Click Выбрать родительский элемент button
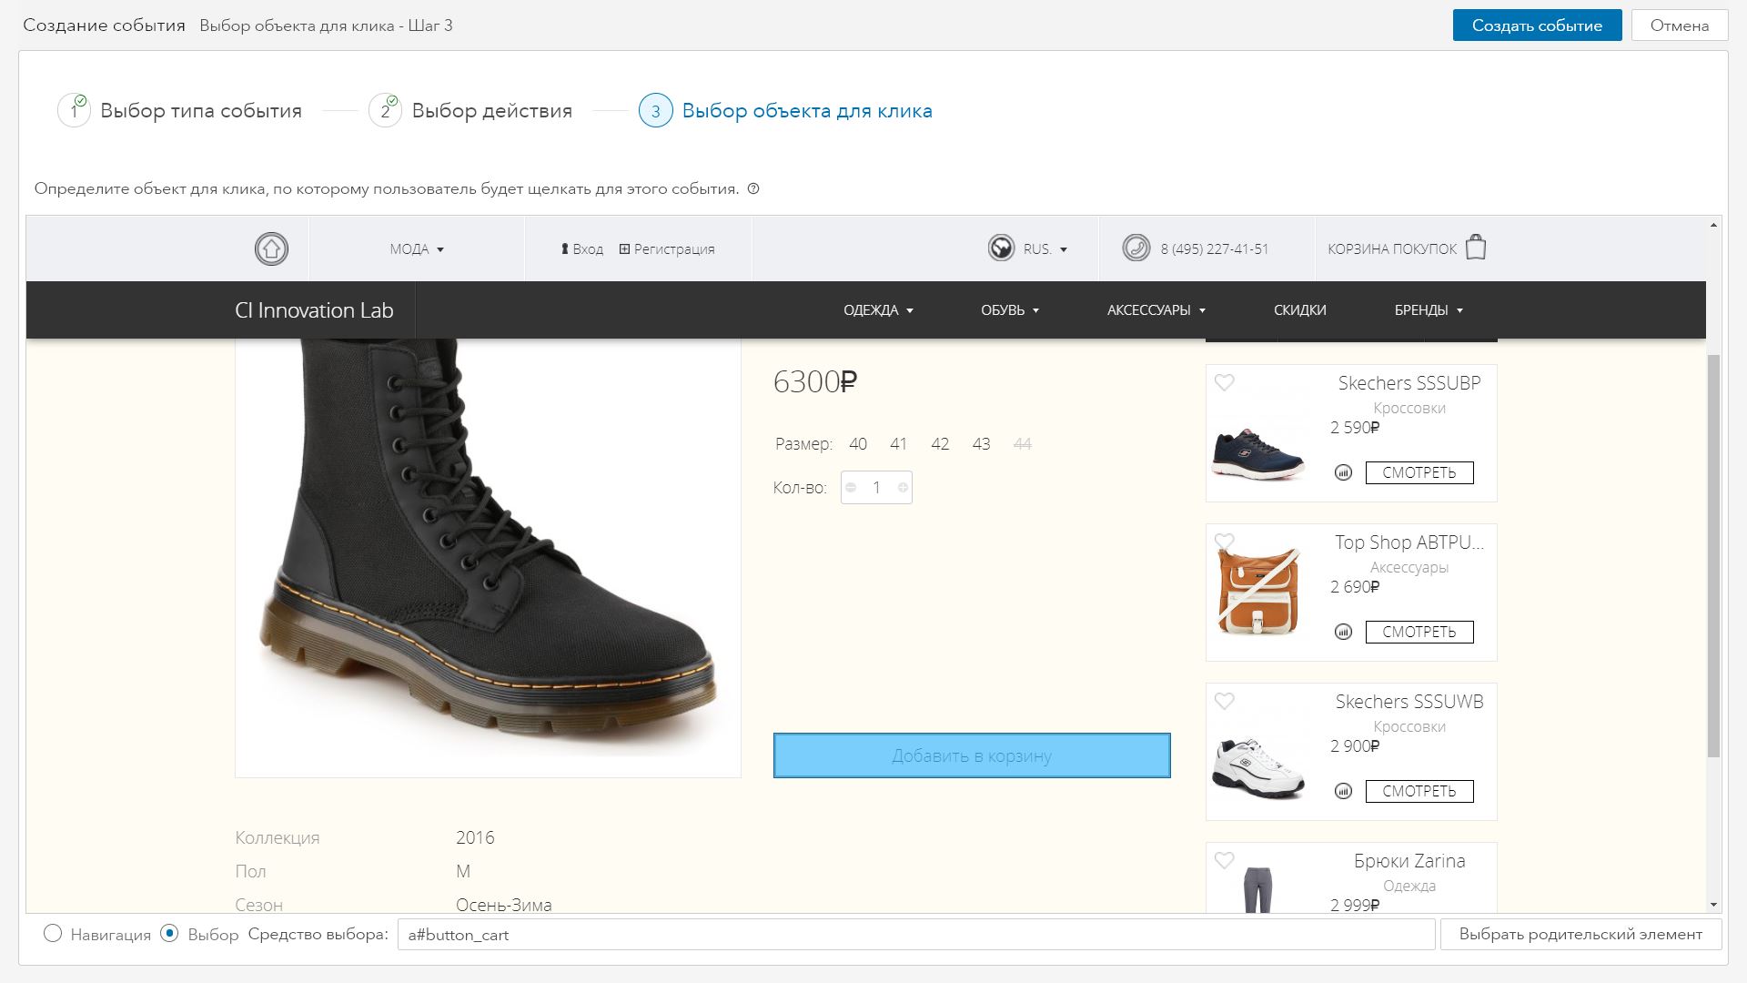This screenshot has width=1747, height=983. coord(1580,935)
